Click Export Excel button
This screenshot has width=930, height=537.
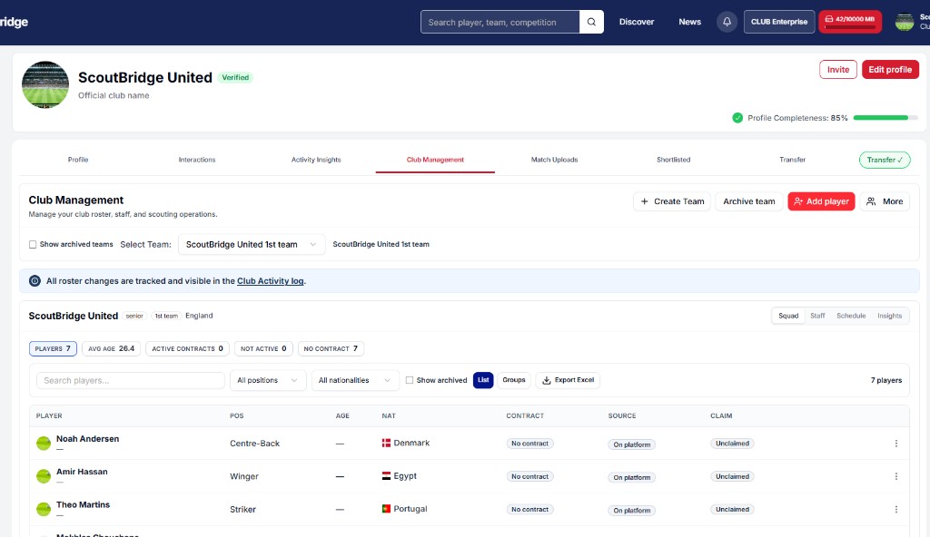pos(568,380)
